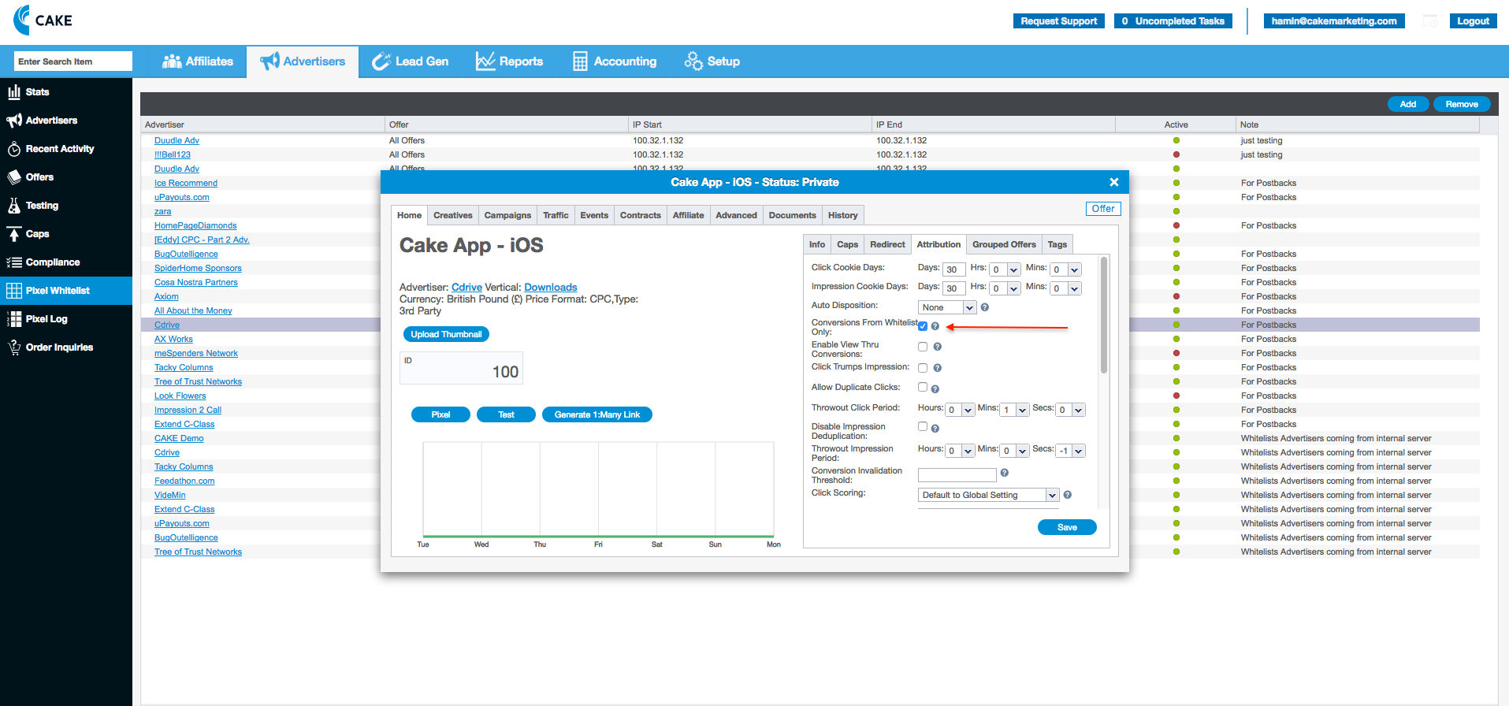Open the Stats sidebar icon
This screenshot has height=706, width=1509.
[x=14, y=92]
